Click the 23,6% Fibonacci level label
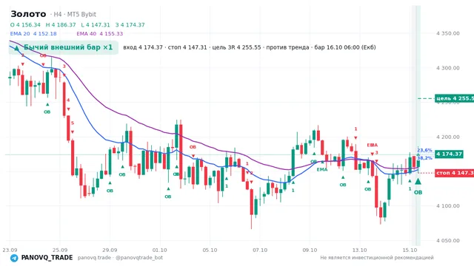The width and height of the screenshot is (474, 266). point(424,150)
